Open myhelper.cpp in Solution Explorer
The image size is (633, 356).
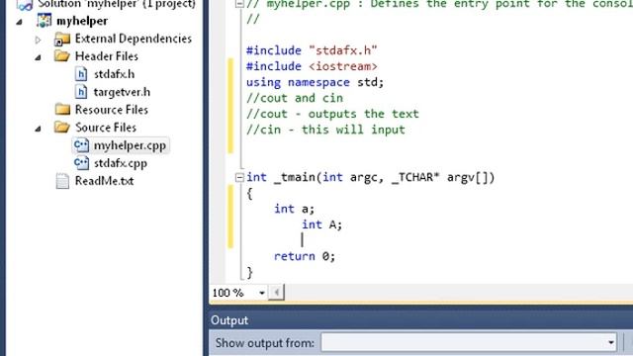point(130,145)
